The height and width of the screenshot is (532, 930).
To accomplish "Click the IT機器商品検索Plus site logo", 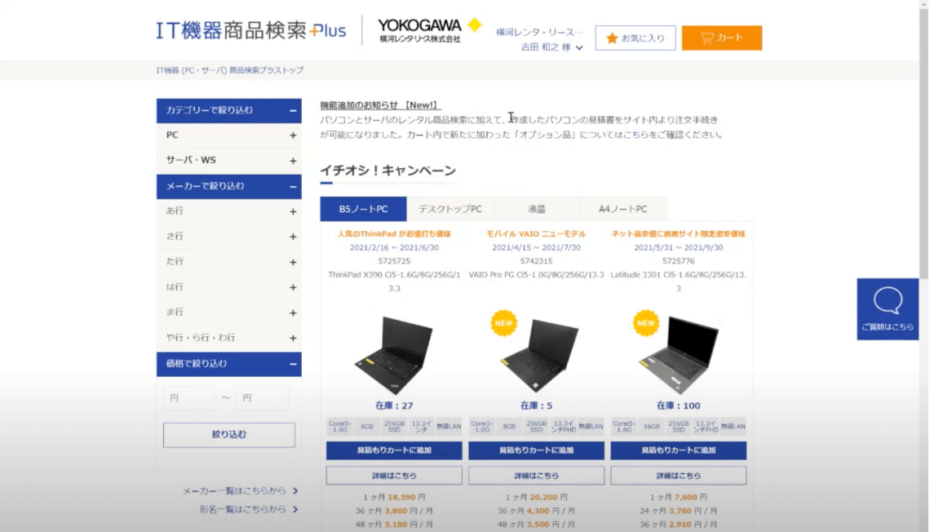I will [x=250, y=30].
